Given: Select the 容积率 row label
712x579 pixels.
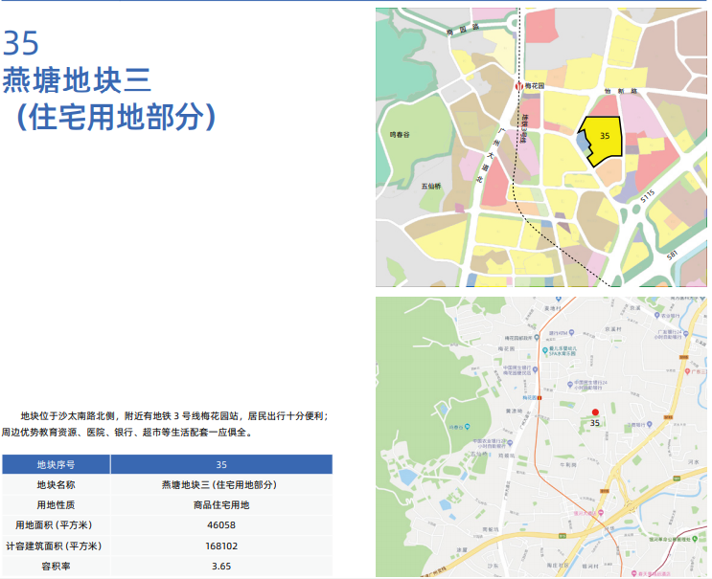Looking at the screenshot, I should (56, 566).
